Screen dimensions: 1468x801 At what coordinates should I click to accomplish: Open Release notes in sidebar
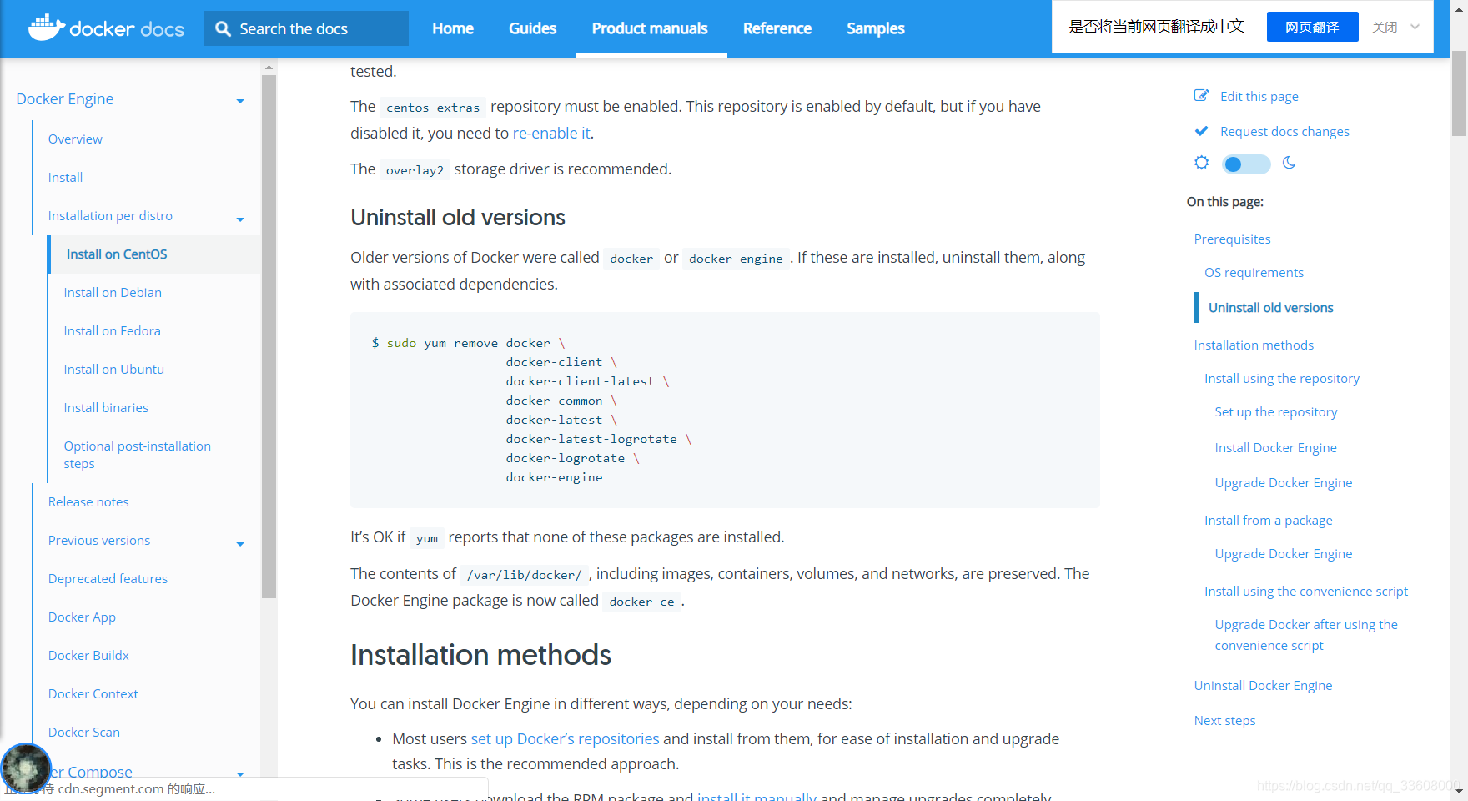tap(88, 501)
